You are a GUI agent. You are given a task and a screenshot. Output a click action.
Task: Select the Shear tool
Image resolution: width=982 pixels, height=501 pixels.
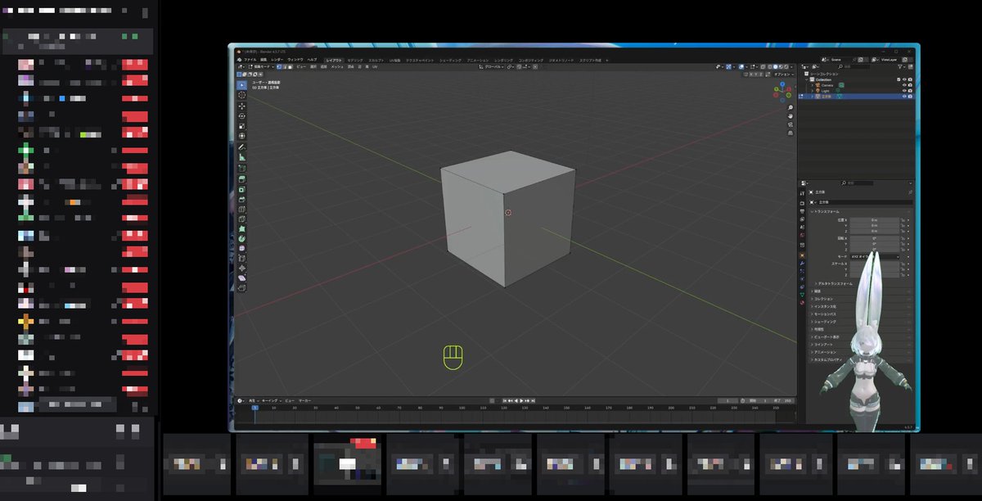tap(241, 278)
